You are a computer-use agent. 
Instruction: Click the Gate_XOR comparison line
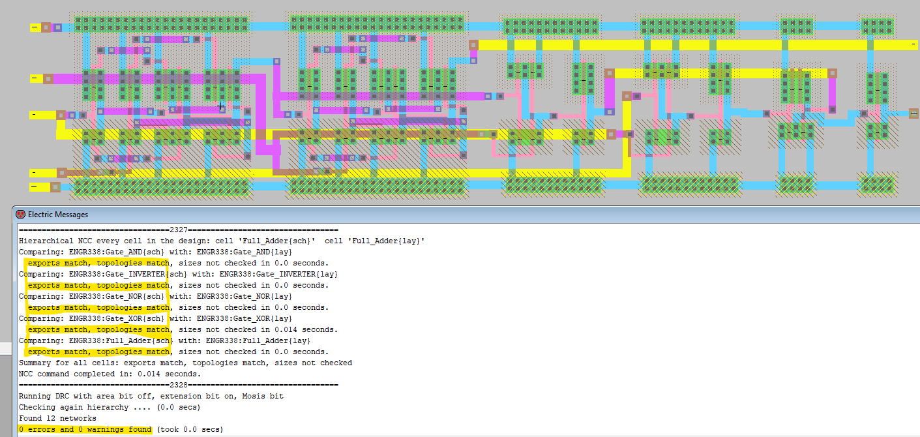click(x=155, y=318)
